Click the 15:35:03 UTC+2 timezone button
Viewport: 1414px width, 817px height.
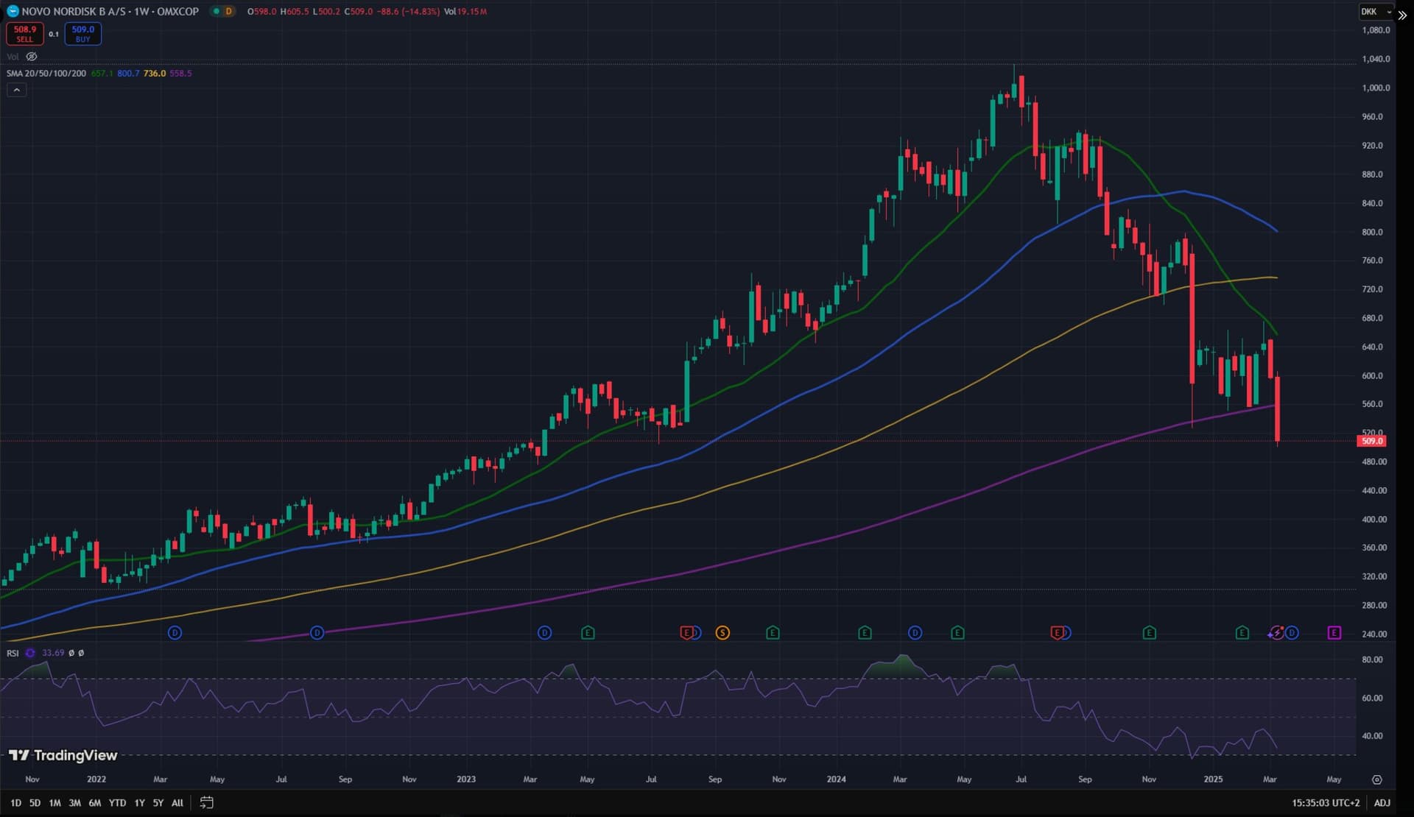point(1326,802)
